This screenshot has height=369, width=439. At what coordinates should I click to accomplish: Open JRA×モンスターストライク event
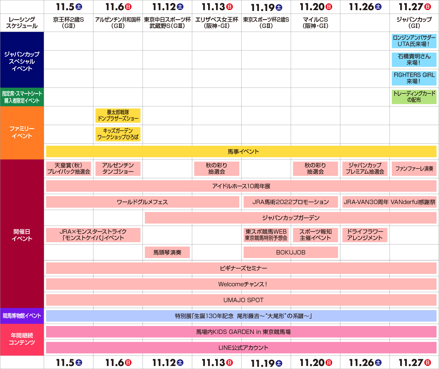click(x=93, y=235)
